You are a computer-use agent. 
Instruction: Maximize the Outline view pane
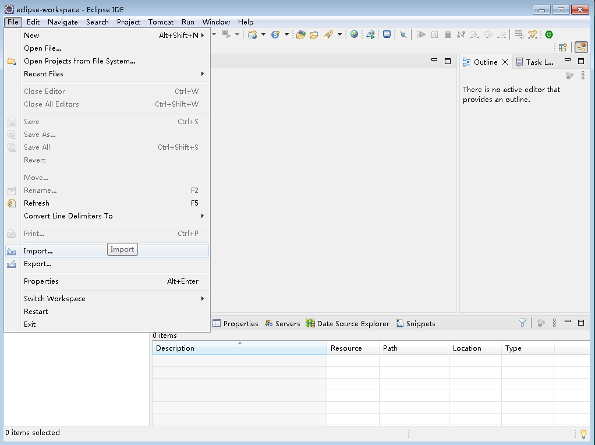581,61
